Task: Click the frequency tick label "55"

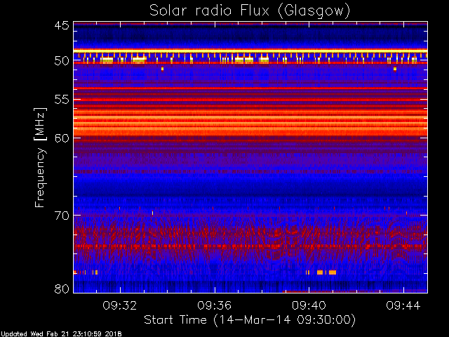Action: coord(62,100)
